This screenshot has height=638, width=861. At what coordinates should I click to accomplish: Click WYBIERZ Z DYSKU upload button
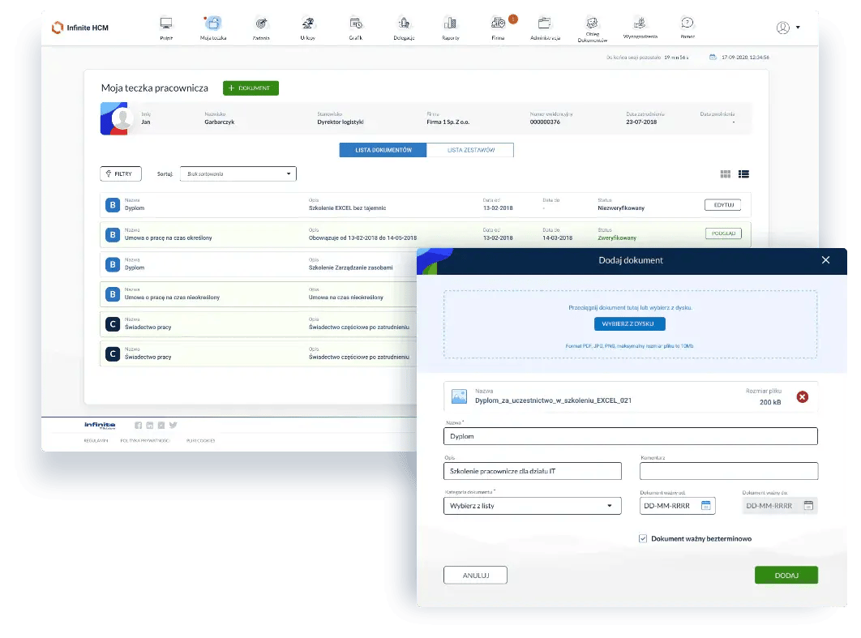[629, 324]
